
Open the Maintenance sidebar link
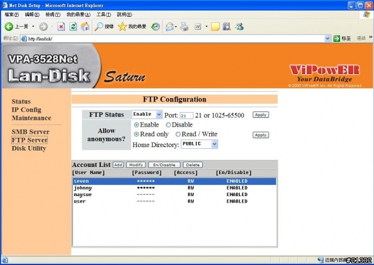(x=32, y=118)
